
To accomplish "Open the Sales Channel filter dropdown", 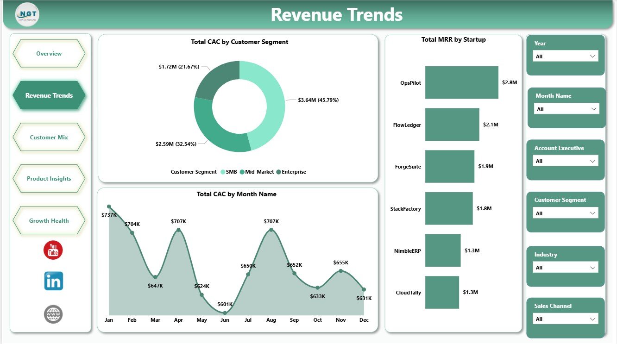I will tap(565, 319).
